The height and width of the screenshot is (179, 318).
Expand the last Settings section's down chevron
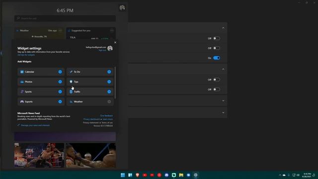pos(223,113)
